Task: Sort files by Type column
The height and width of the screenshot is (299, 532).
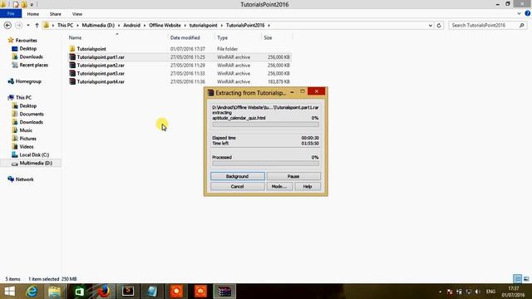Action: [x=222, y=37]
